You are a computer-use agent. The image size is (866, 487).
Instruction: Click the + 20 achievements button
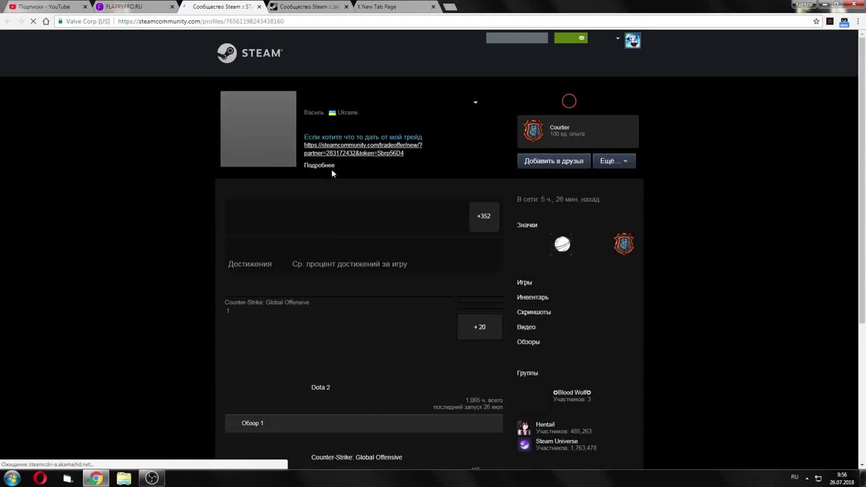pos(480,327)
